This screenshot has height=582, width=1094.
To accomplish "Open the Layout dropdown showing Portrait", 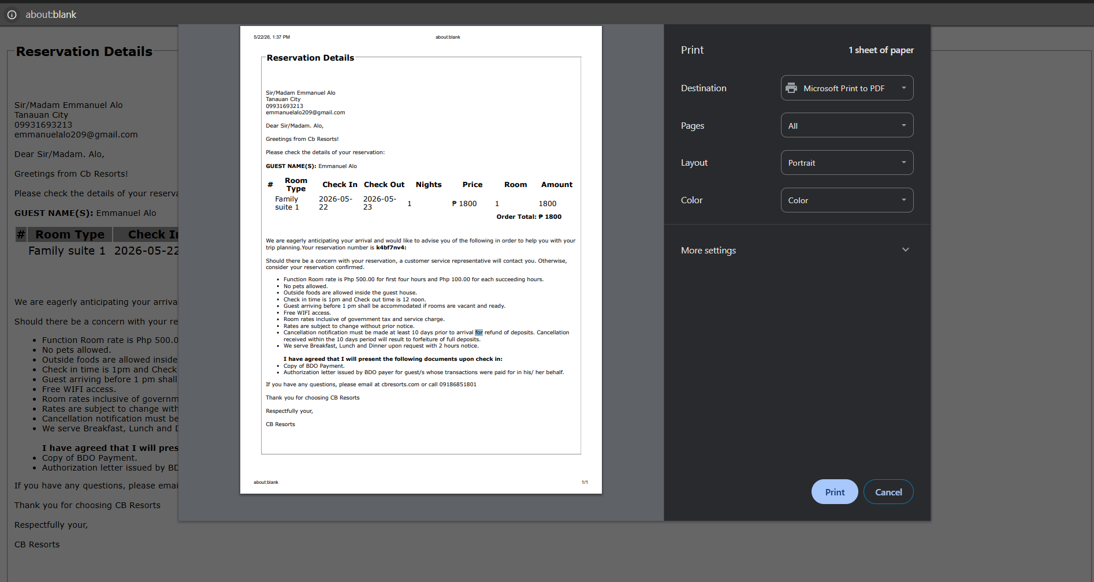I will [847, 163].
